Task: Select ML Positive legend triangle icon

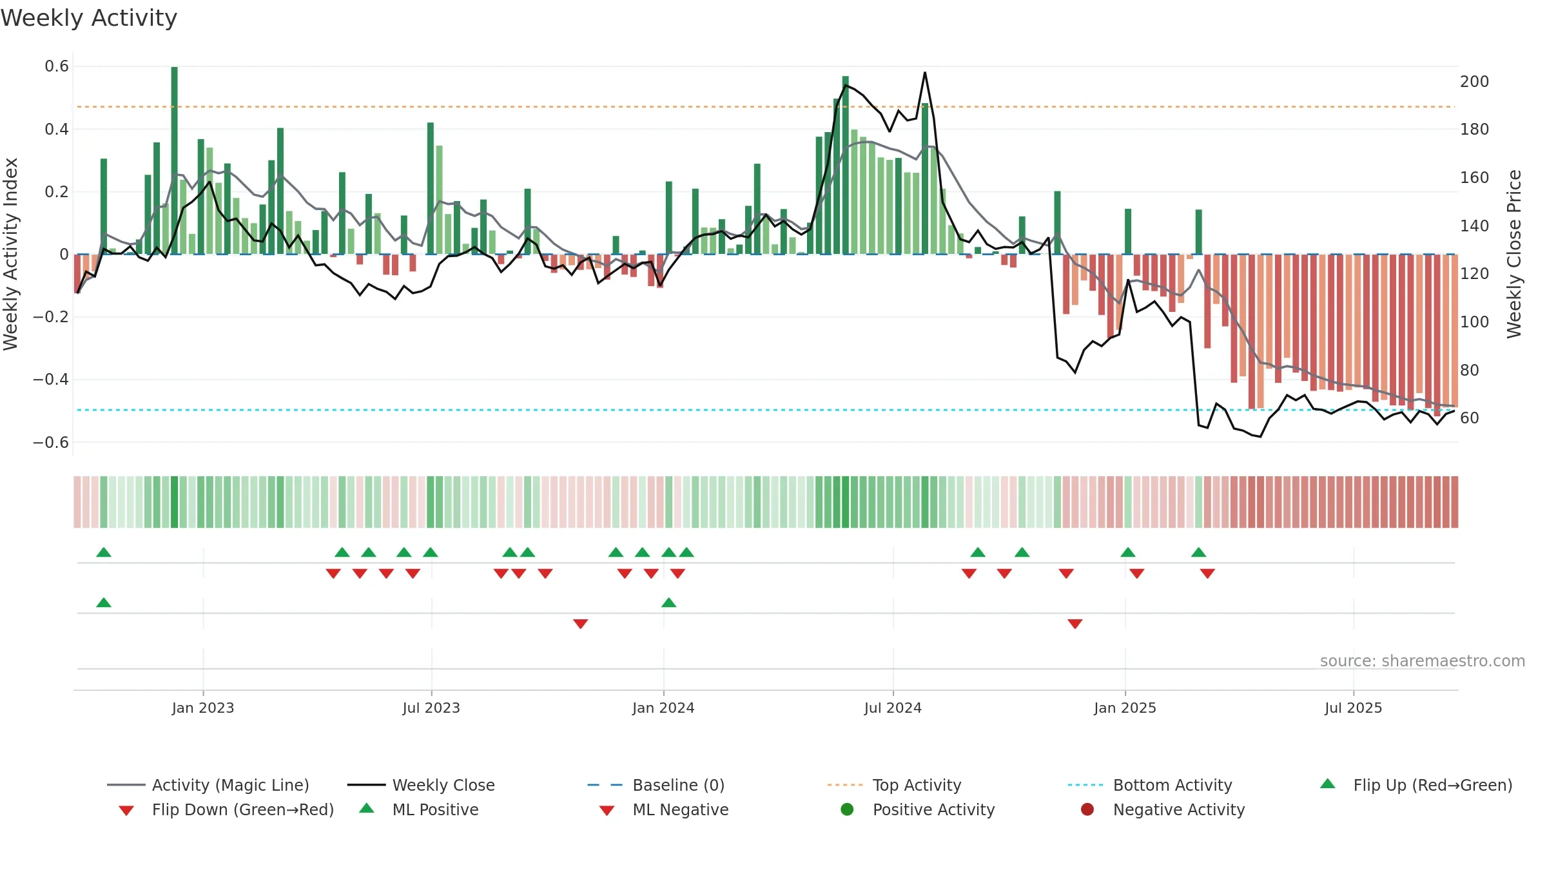Action: click(367, 808)
